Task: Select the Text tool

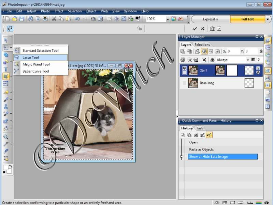Action: (x=6, y=69)
